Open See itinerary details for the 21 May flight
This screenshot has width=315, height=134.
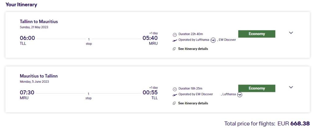pyautogui.click(x=193, y=49)
